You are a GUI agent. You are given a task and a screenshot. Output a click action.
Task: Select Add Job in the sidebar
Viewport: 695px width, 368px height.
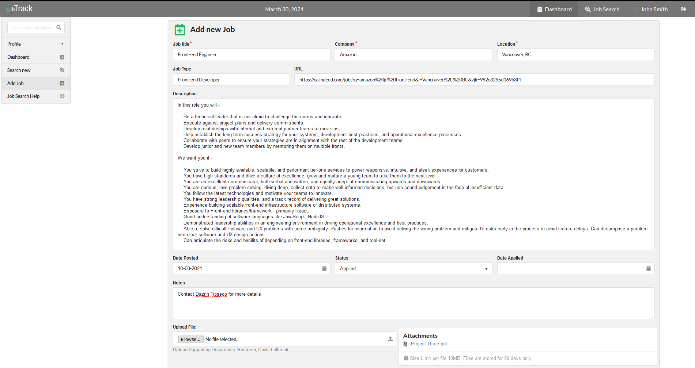coord(36,83)
